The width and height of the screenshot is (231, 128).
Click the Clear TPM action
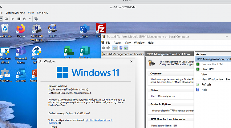click(x=209, y=69)
